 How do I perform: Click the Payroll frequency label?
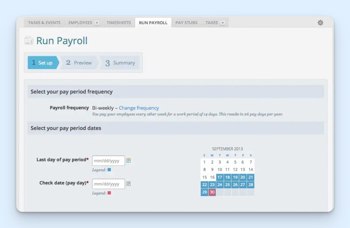pos(69,108)
